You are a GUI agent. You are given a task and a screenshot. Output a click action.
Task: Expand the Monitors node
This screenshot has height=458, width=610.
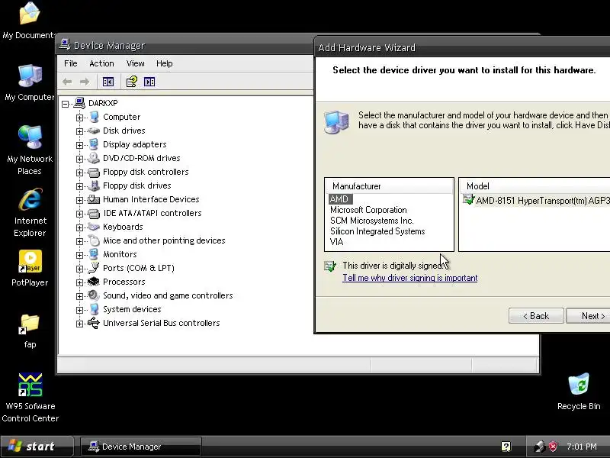tap(80, 255)
